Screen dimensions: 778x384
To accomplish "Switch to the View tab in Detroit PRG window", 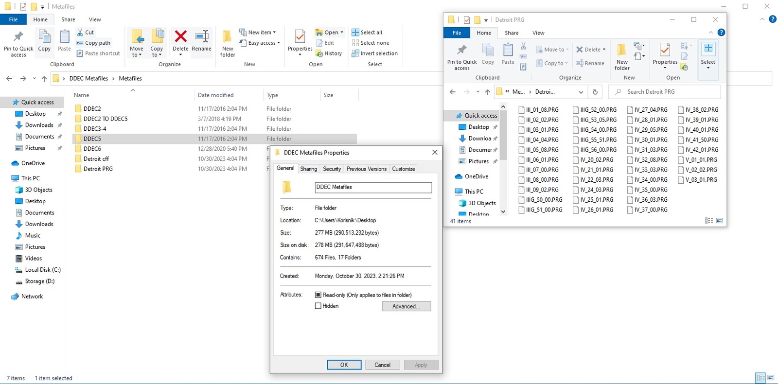I will point(538,33).
